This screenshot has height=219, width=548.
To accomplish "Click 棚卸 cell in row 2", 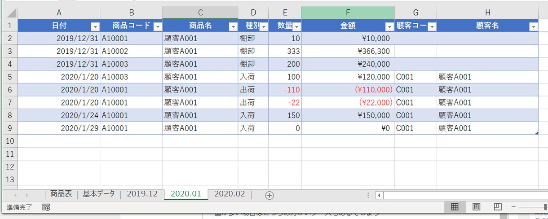I will click(x=253, y=39).
